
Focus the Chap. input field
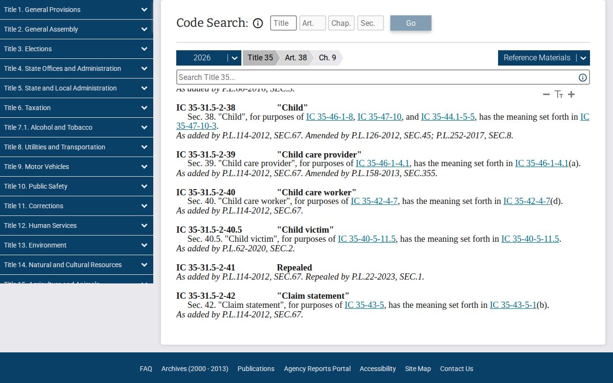341,23
